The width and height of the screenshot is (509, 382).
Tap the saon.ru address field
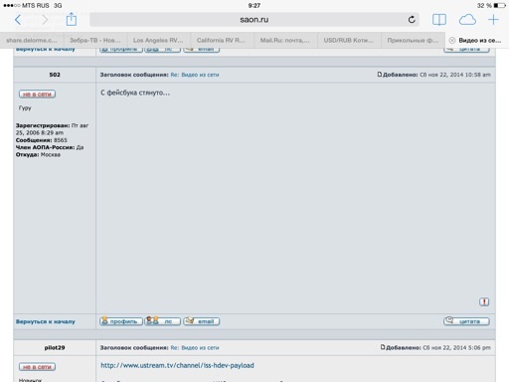click(254, 20)
